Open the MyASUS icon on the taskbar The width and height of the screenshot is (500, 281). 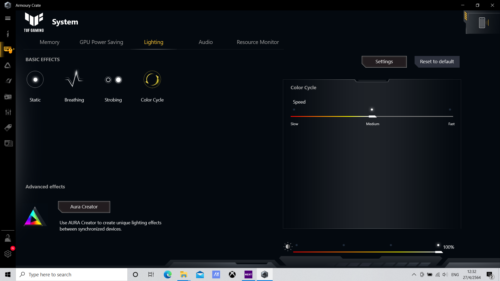pos(216,274)
